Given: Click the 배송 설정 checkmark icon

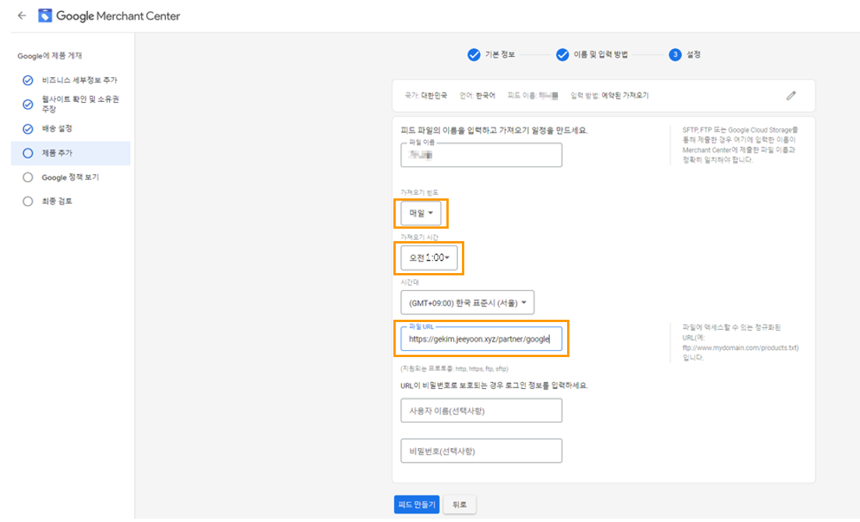Looking at the screenshot, I should click(28, 128).
